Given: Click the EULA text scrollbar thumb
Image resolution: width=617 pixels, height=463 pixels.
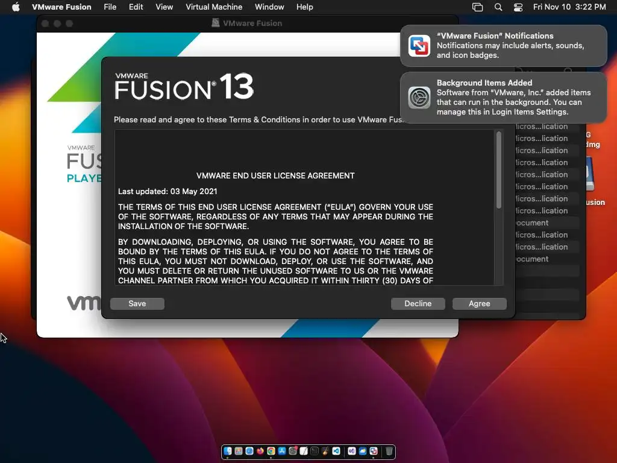Looking at the screenshot, I should tap(498, 170).
